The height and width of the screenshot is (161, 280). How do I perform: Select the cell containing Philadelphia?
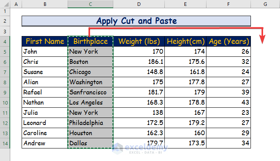(x=90, y=123)
